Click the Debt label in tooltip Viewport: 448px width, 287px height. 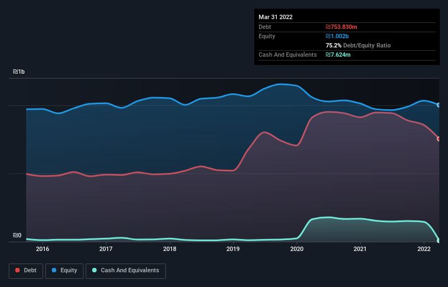click(265, 27)
